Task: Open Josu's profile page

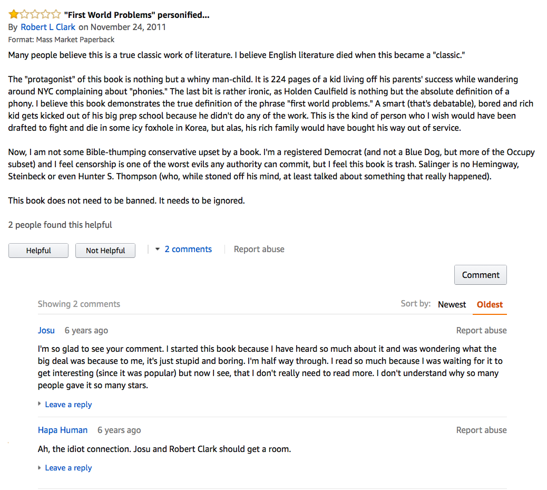Action: pyautogui.click(x=46, y=331)
